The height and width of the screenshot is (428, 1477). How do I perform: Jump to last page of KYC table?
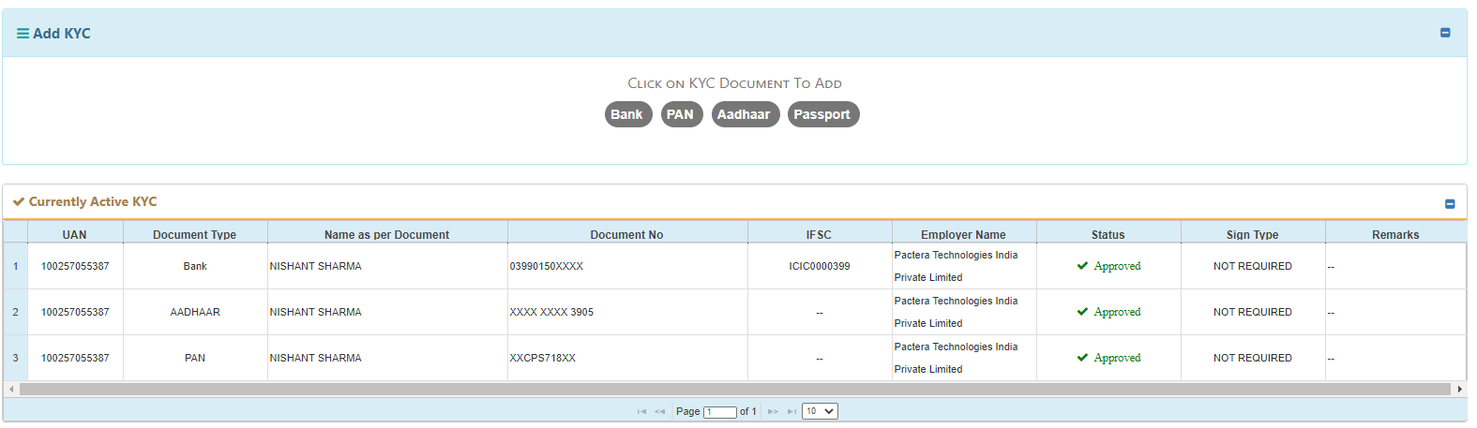click(x=791, y=411)
